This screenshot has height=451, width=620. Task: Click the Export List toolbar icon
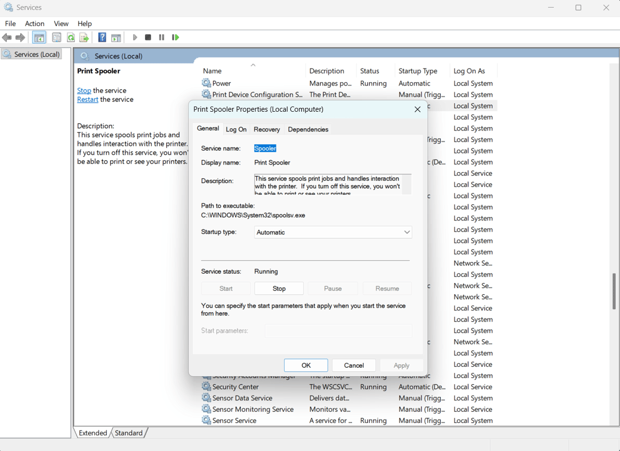point(84,37)
